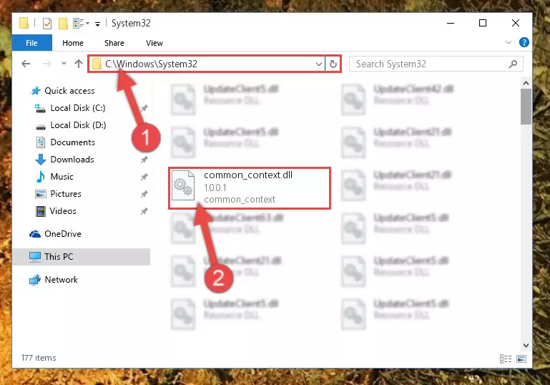The image size is (550, 385).
Task: Open Local Disk (D:) in sidebar
Action: 78,125
